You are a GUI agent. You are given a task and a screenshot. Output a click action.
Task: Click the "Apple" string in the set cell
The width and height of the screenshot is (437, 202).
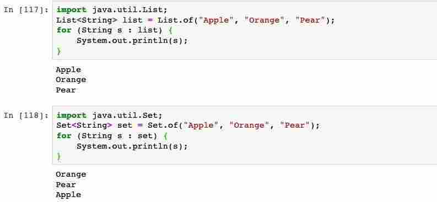pyautogui.click(x=201, y=125)
